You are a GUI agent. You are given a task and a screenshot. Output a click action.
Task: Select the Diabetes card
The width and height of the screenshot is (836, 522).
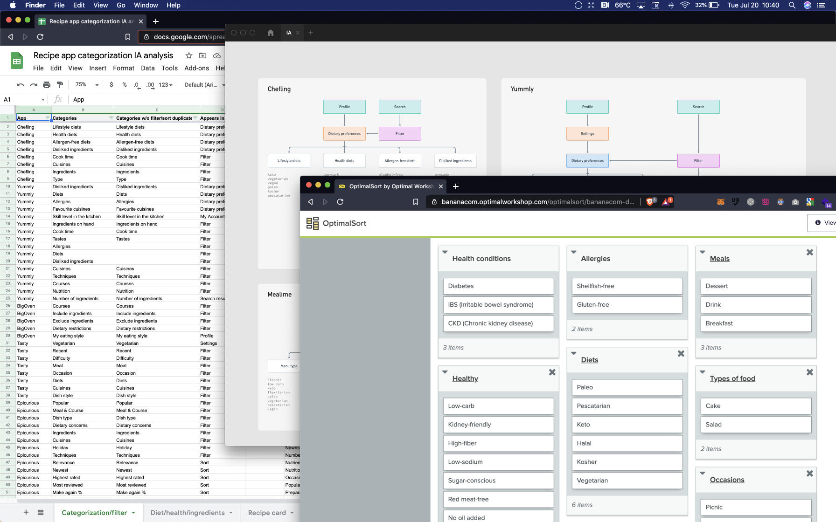[x=498, y=286]
